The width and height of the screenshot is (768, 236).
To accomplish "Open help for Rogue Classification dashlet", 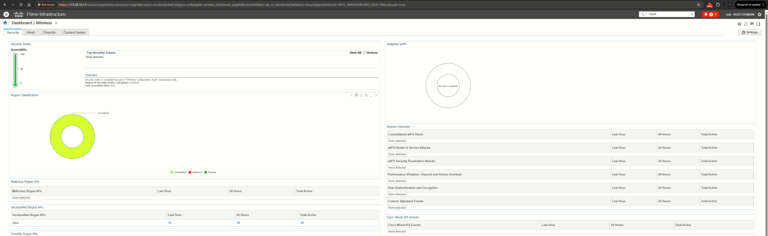I will point(356,95).
